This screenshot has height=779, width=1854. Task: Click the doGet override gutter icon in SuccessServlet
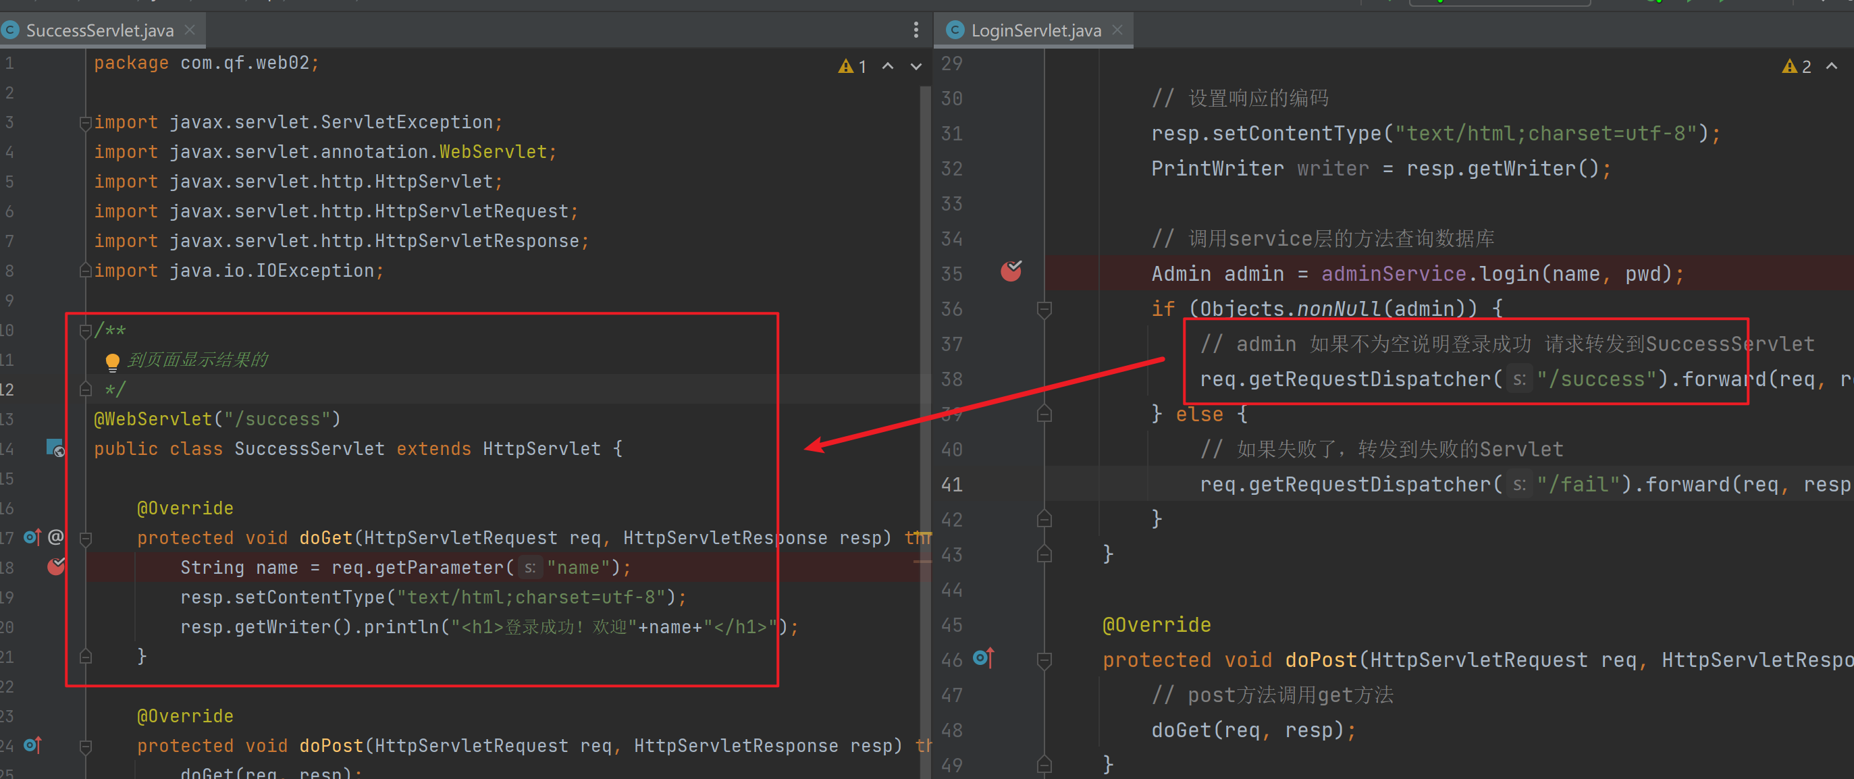point(32,537)
